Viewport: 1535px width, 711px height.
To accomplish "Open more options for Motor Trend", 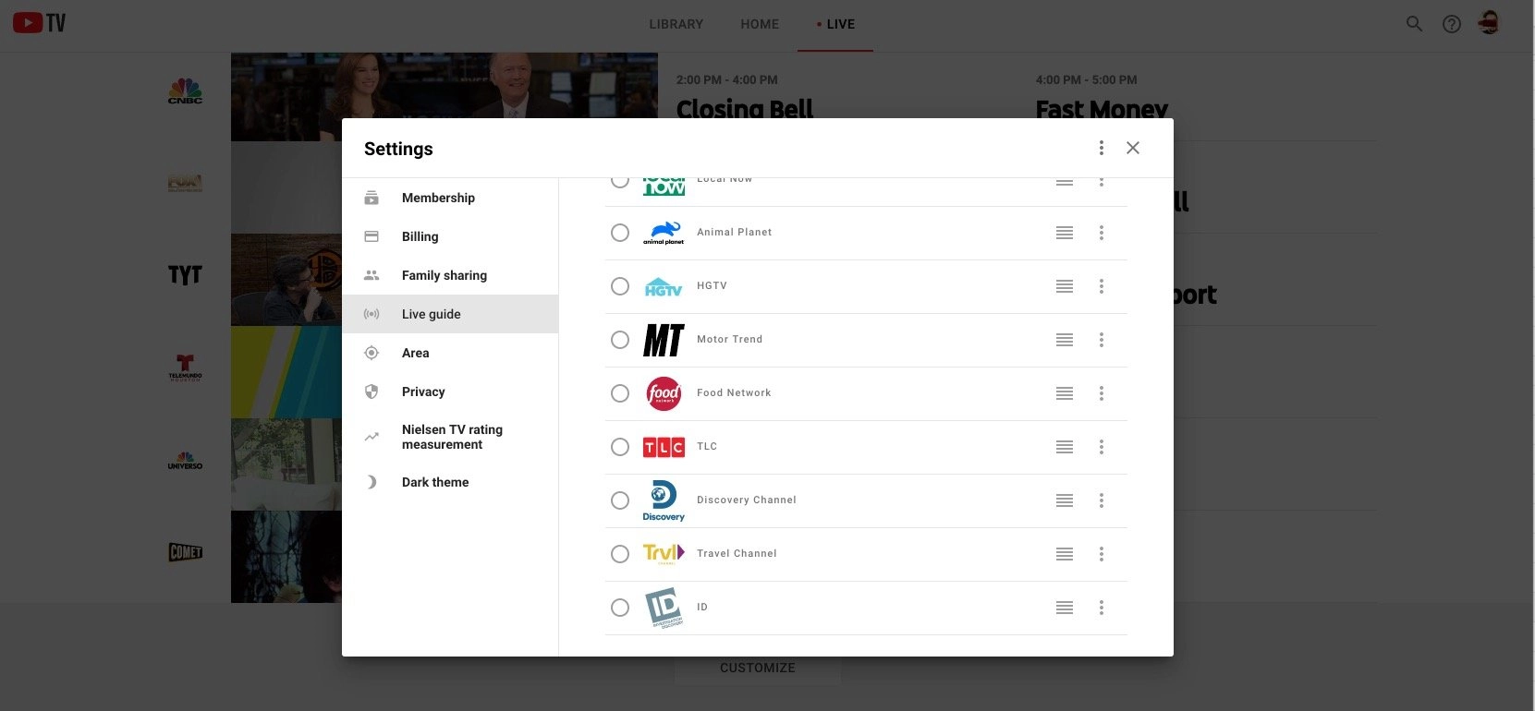I will coord(1101,340).
